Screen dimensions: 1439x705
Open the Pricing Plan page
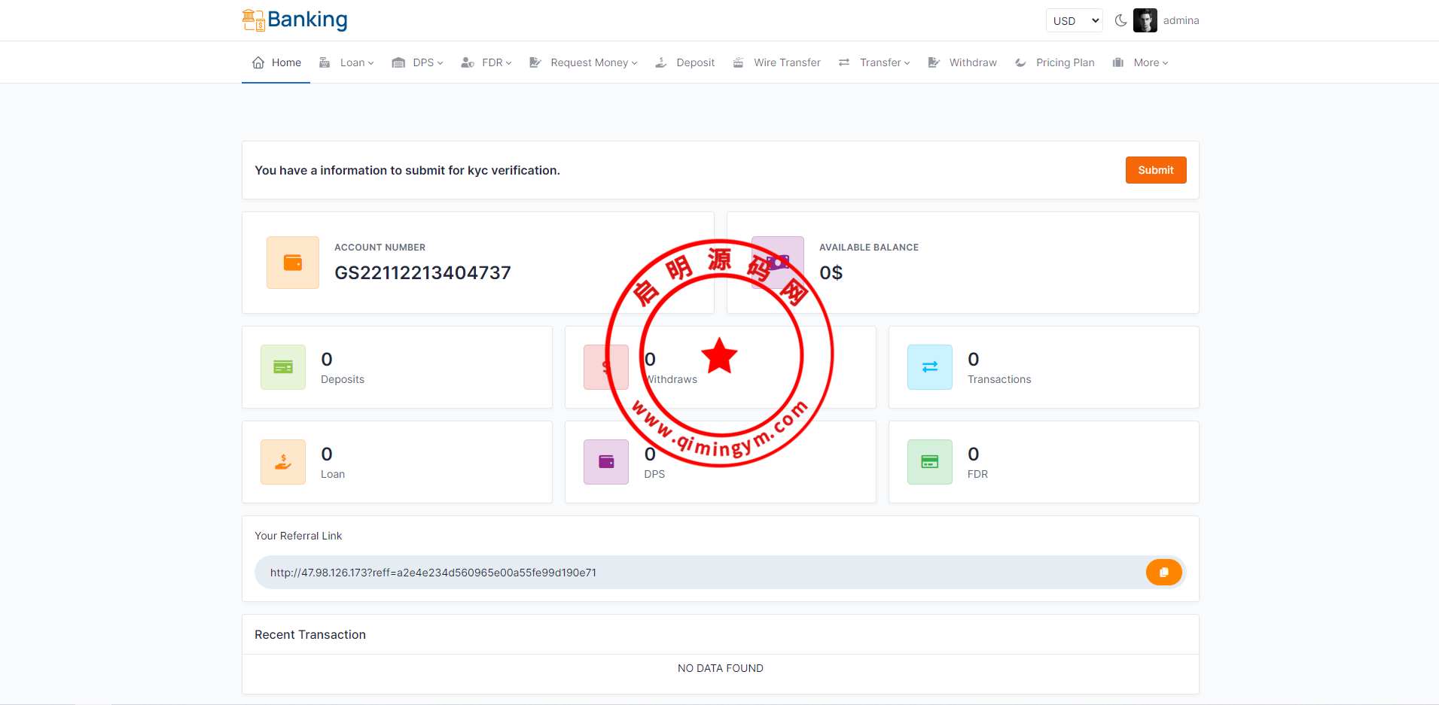click(x=1056, y=62)
